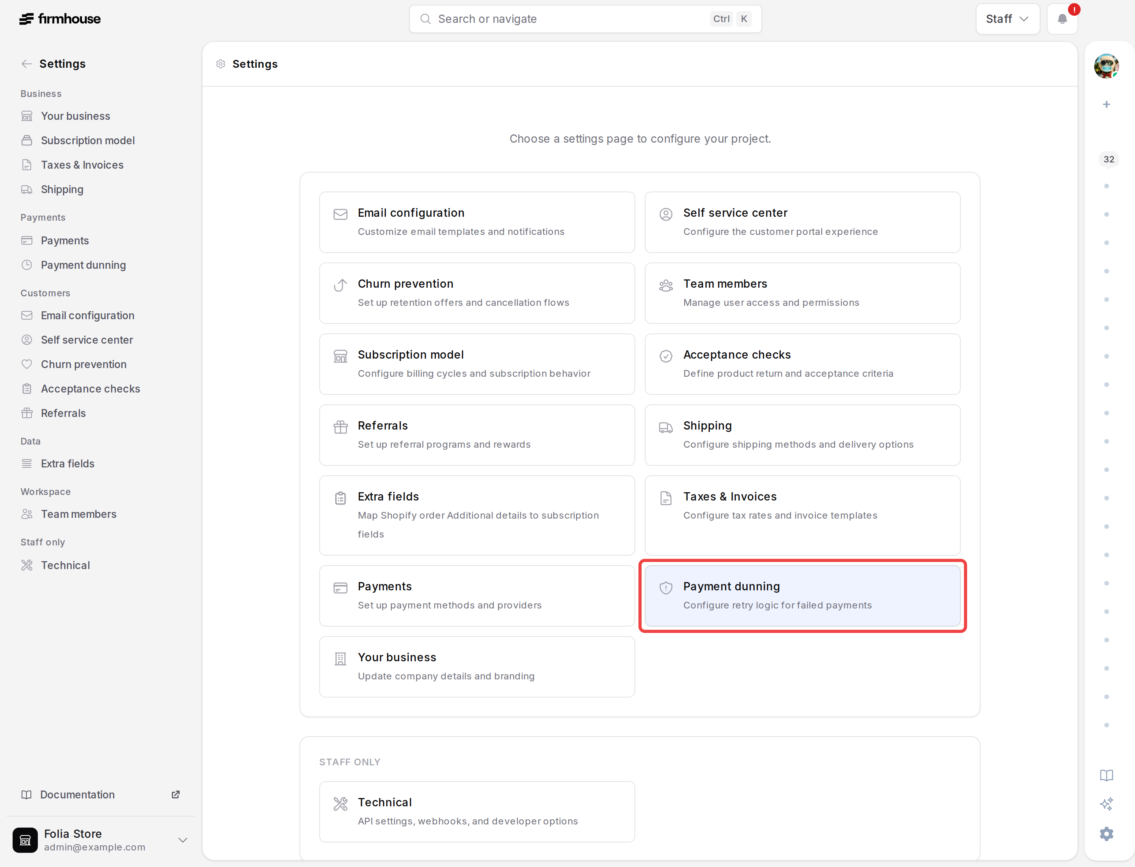The height and width of the screenshot is (867, 1135).
Task: Click the tools icon on Technical card
Action: [340, 804]
